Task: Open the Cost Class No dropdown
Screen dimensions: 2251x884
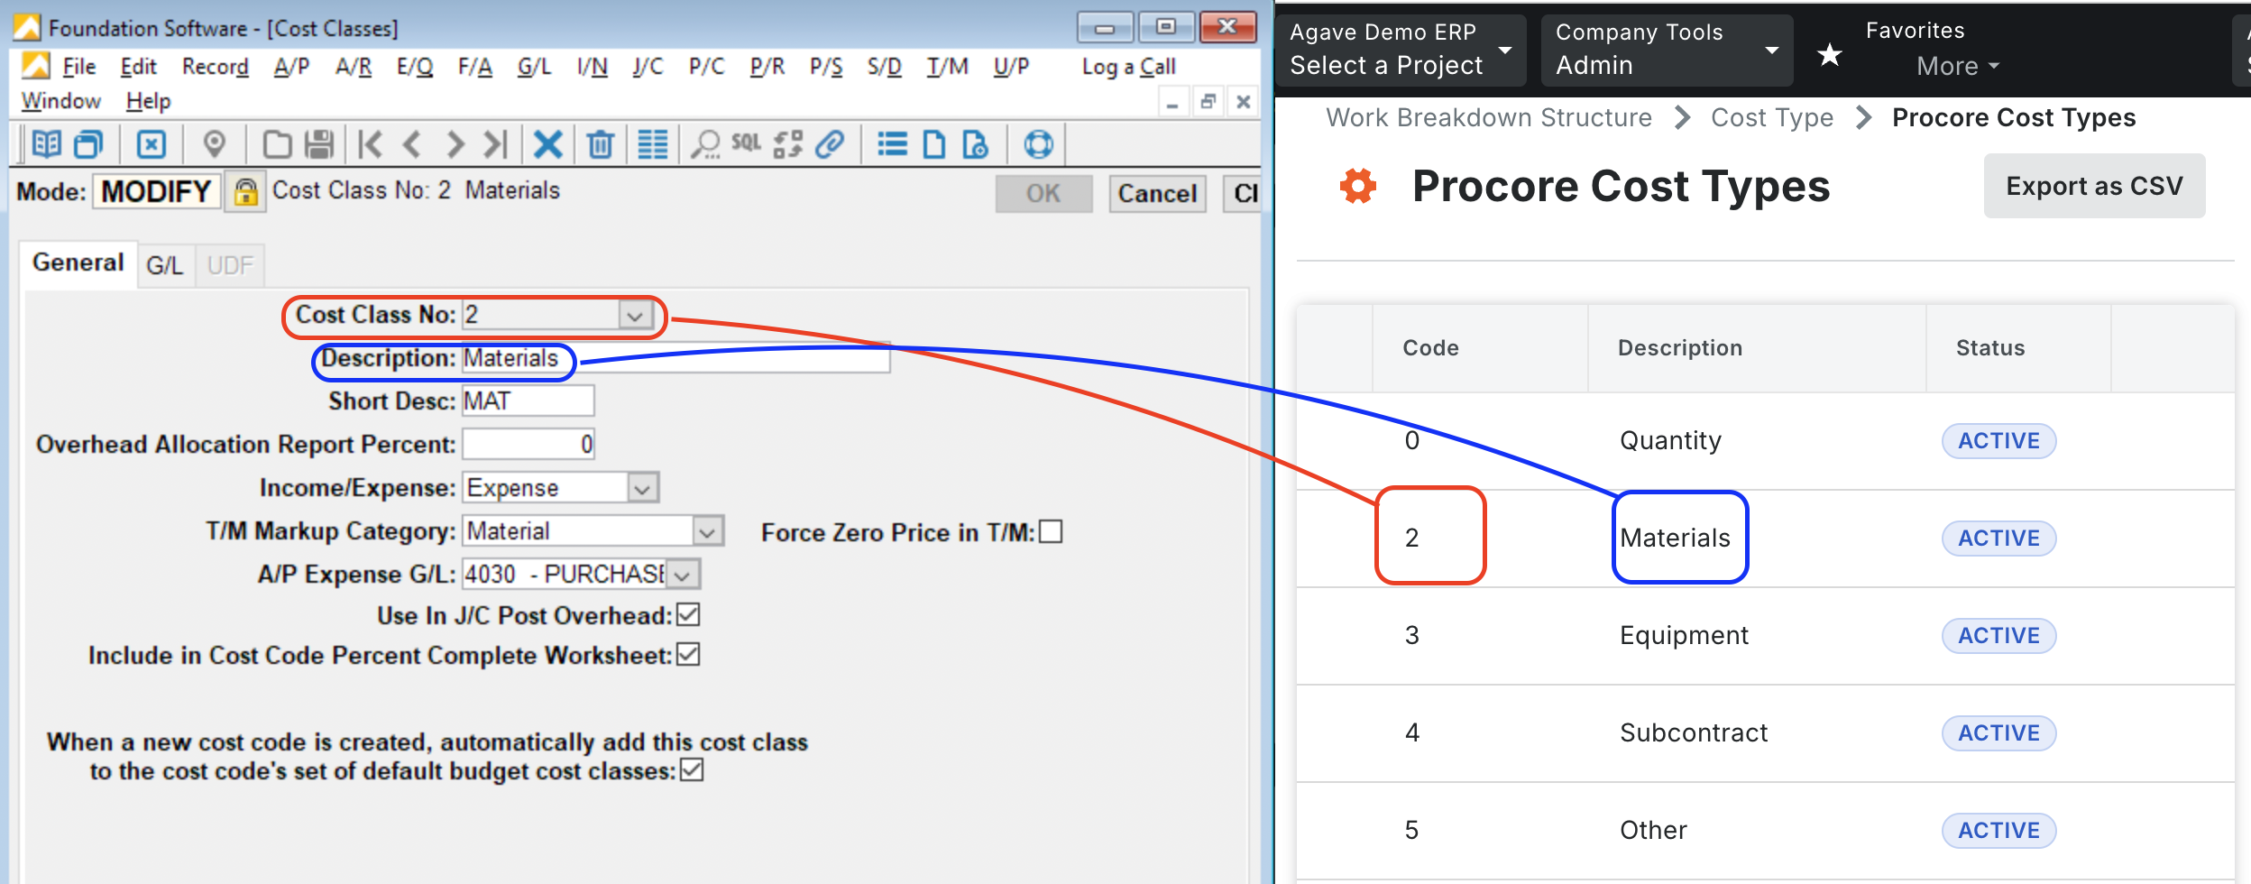Action: pyautogui.click(x=635, y=315)
